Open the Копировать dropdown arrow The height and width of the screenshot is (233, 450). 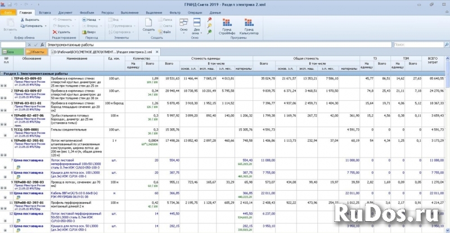[x=44, y=26]
